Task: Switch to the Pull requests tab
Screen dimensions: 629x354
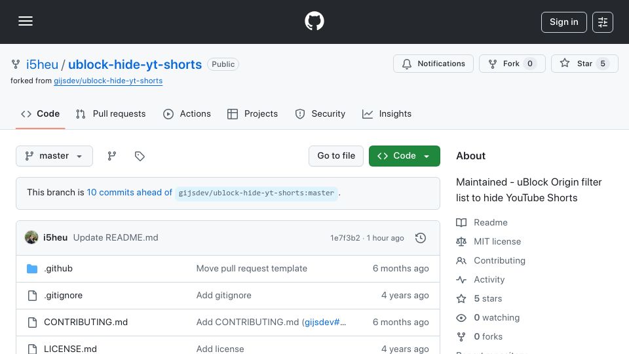Action: point(111,114)
